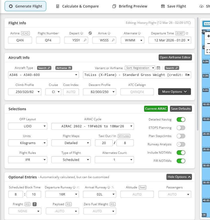
Task: Open the Sort: Registration dropdown
Action: pos(140,68)
